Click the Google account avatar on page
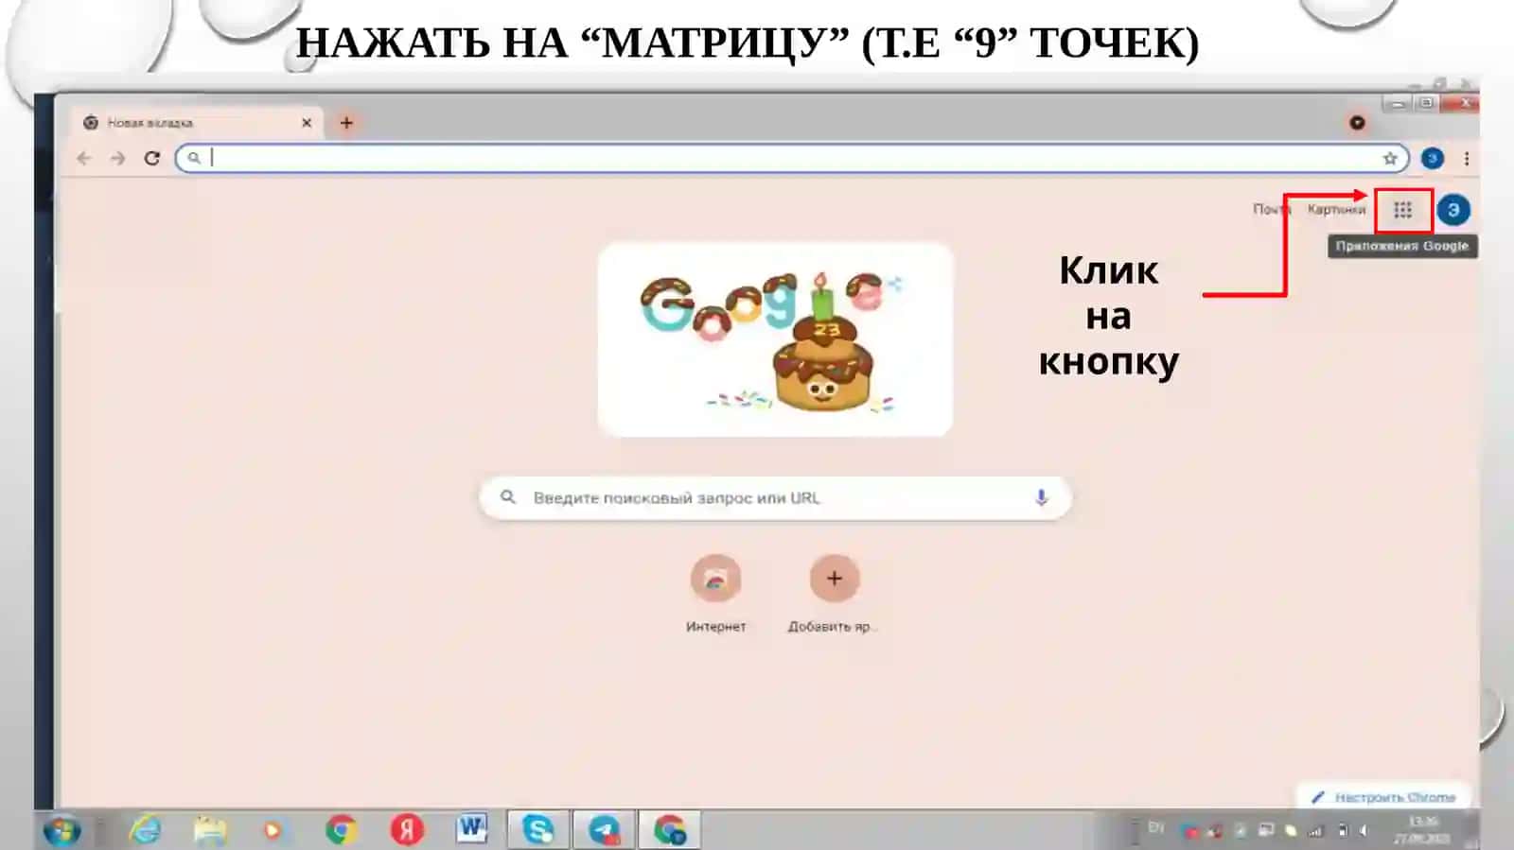The width and height of the screenshot is (1514, 850). pos(1453,210)
